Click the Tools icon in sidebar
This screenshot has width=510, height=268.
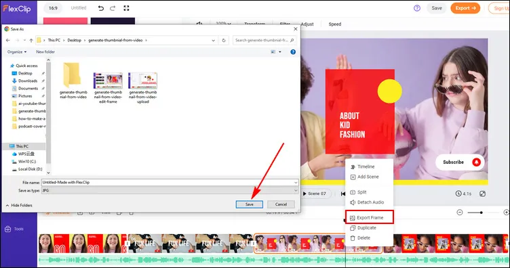pos(8,229)
